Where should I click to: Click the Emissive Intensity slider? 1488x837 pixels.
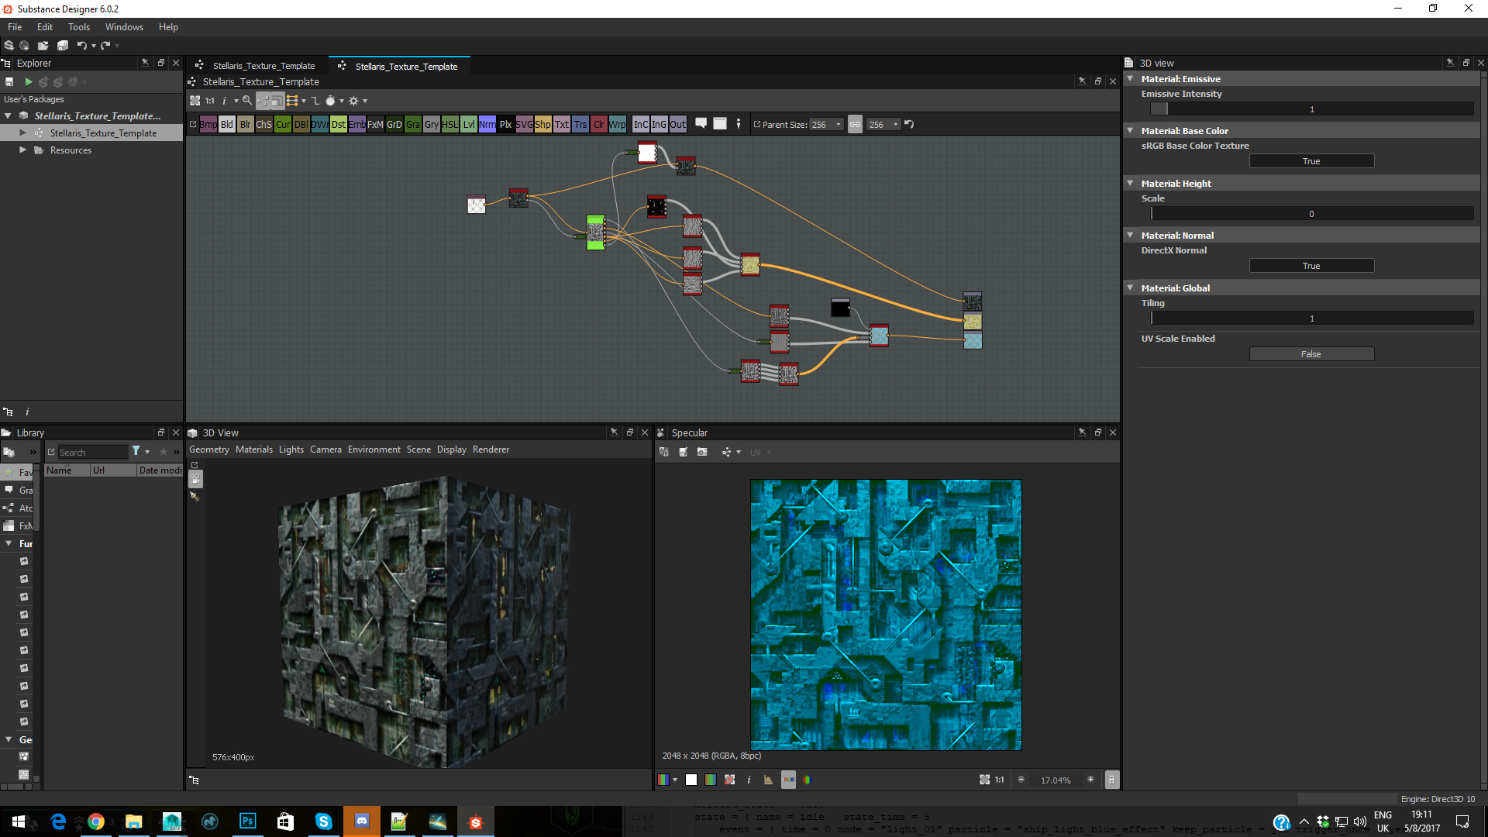click(1311, 109)
